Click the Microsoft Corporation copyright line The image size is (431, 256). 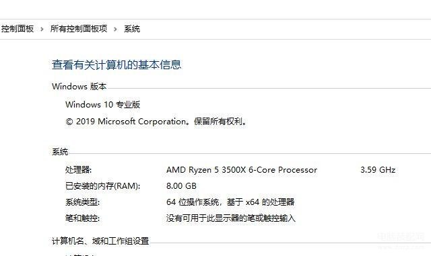(156, 121)
